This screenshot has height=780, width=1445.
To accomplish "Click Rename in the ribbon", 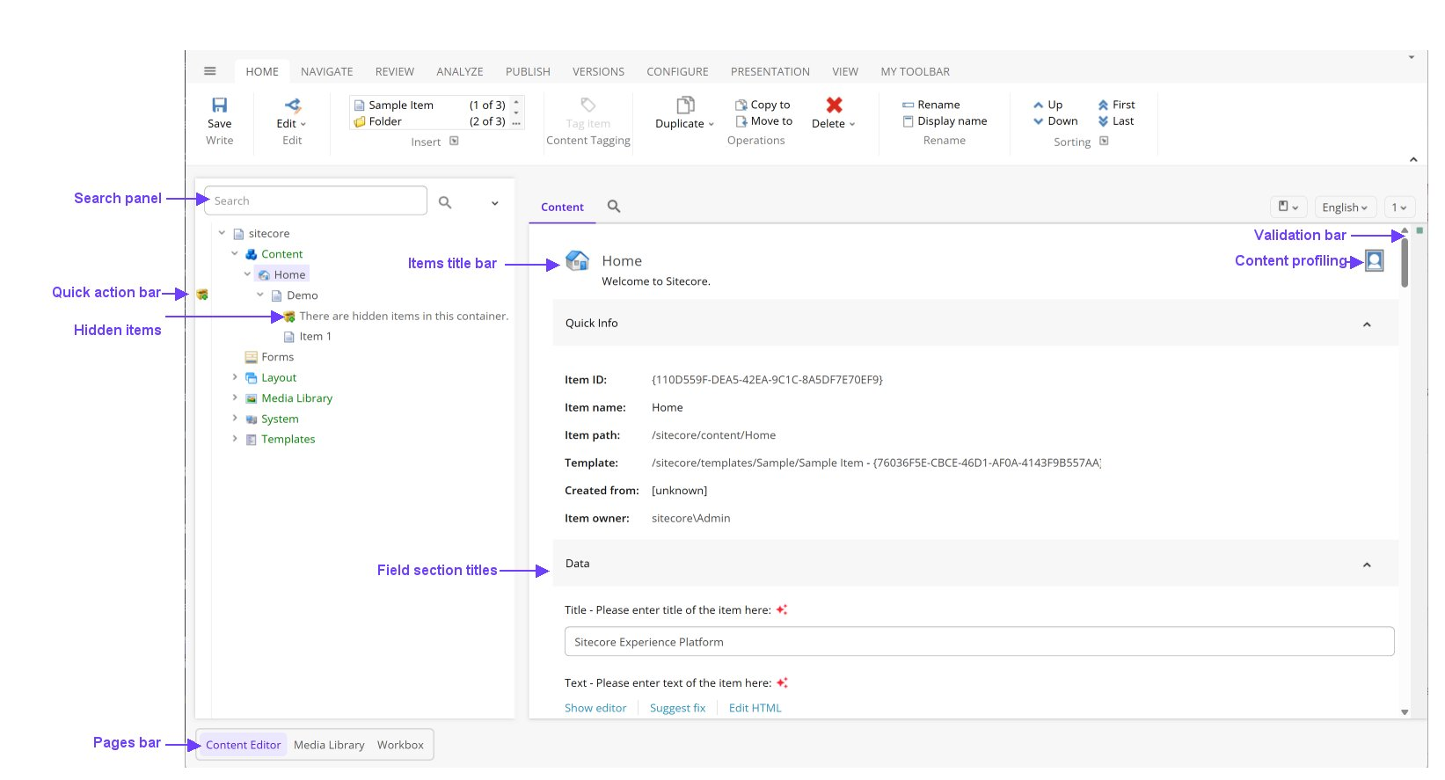I will coord(931,105).
